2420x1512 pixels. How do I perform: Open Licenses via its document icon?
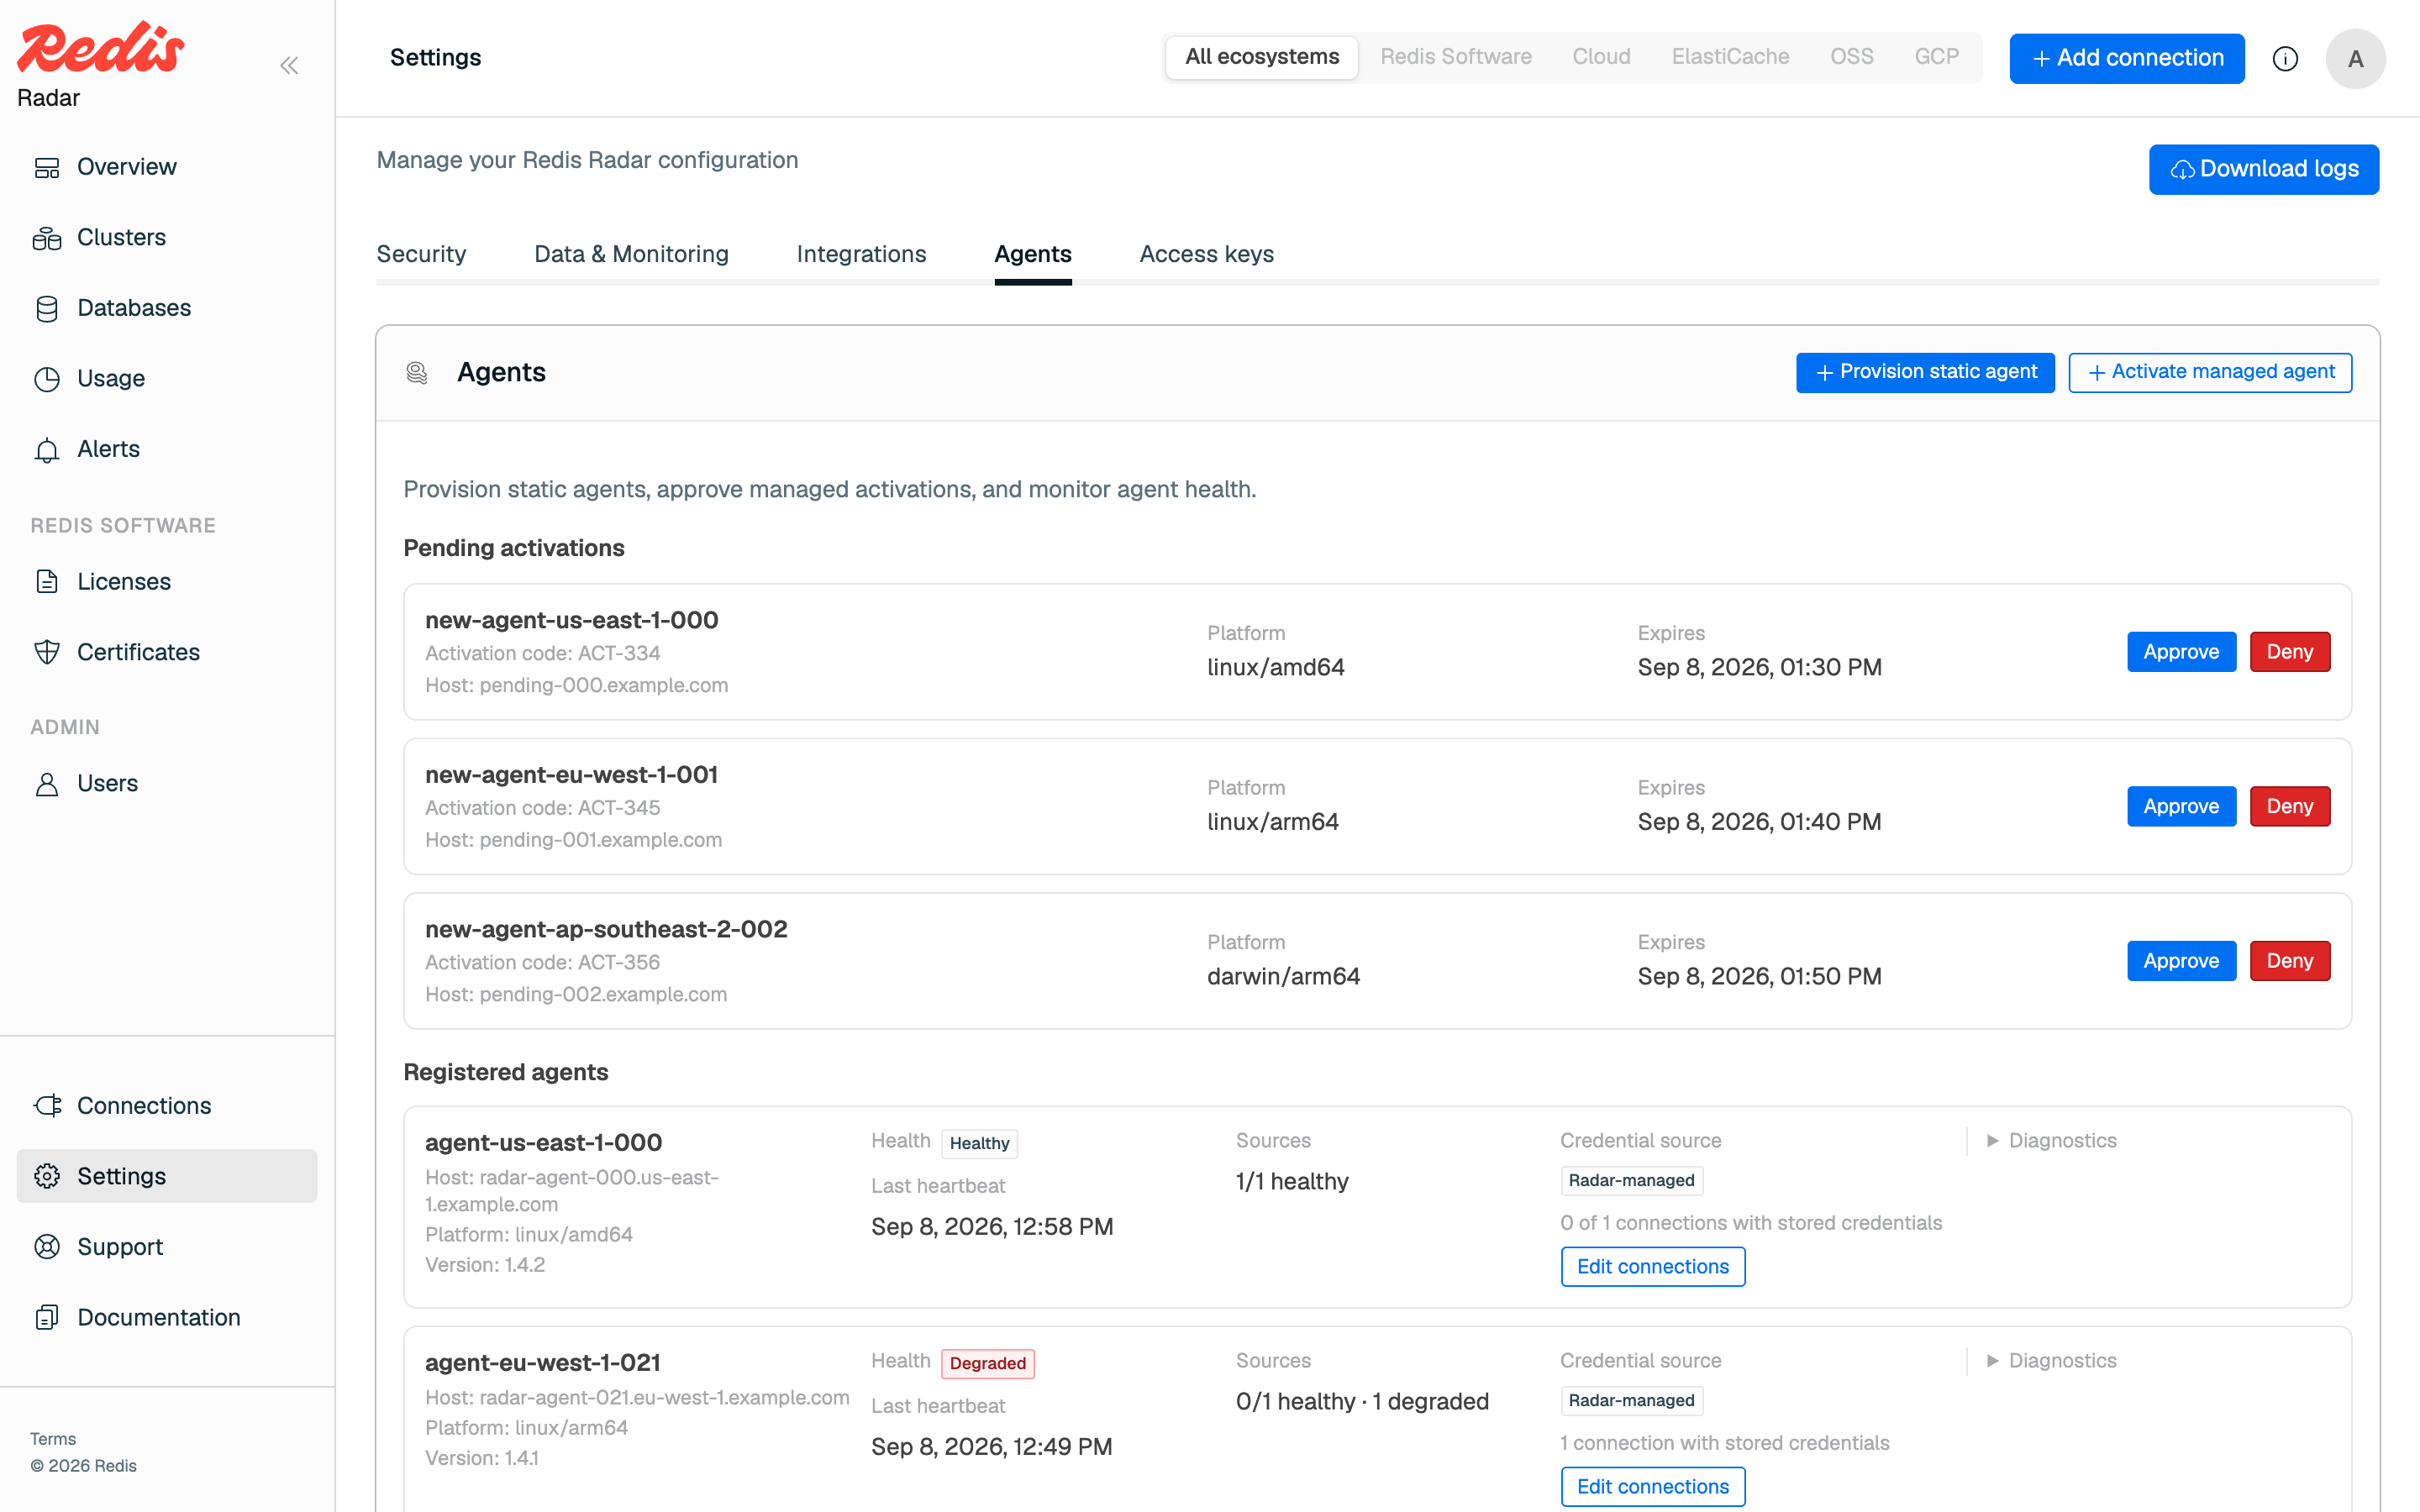pyautogui.click(x=47, y=581)
